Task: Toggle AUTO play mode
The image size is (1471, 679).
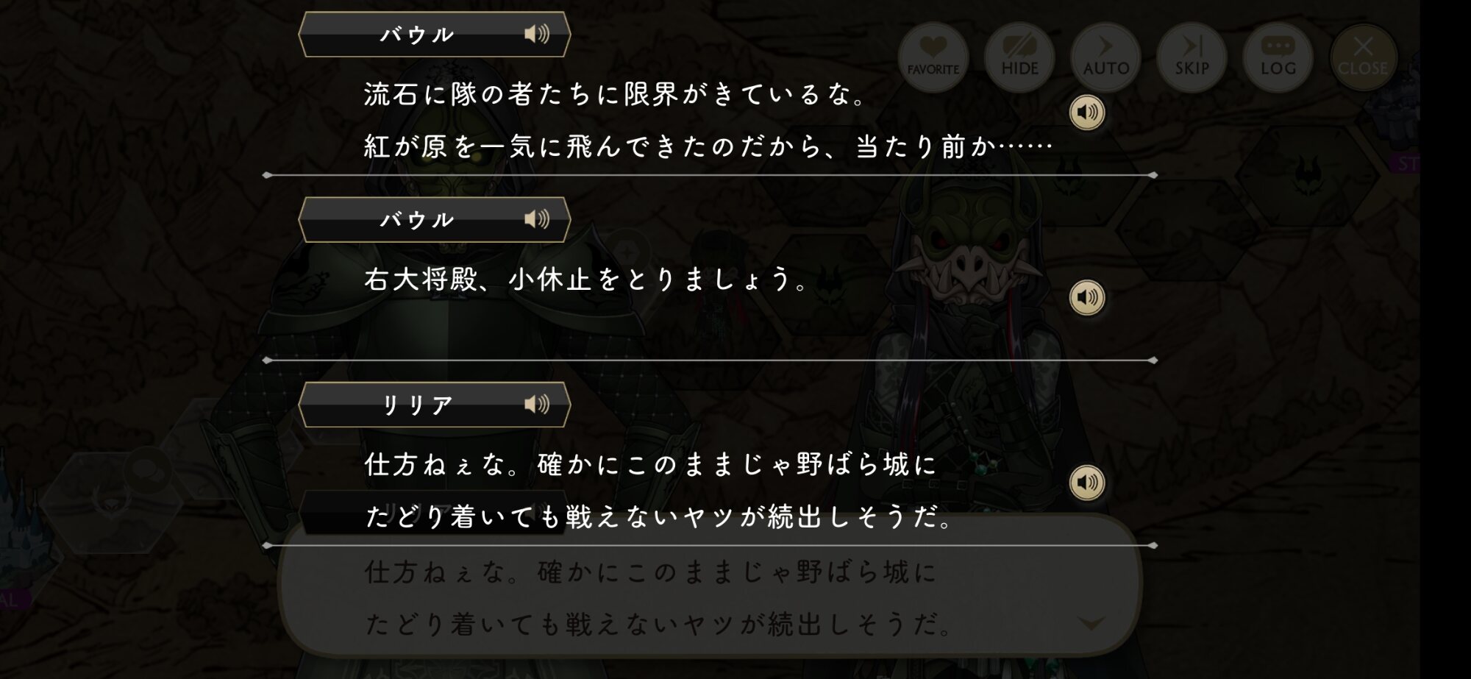Action: click(1105, 57)
